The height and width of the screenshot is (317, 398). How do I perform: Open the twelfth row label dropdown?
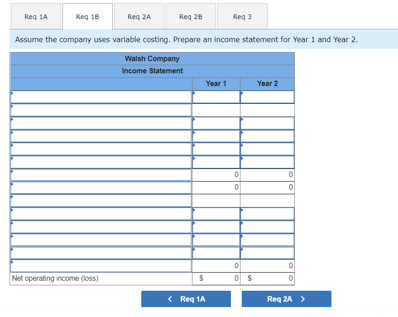click(101, 240)
